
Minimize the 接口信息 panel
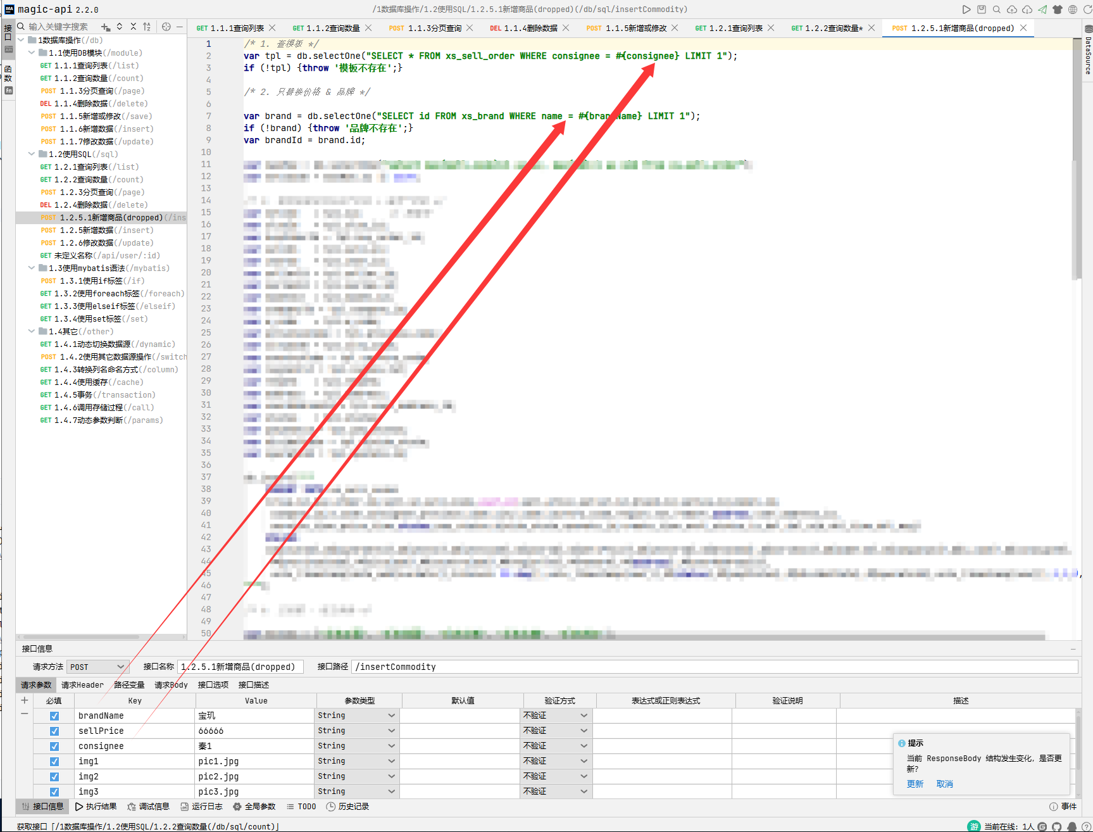(1073, 649)
